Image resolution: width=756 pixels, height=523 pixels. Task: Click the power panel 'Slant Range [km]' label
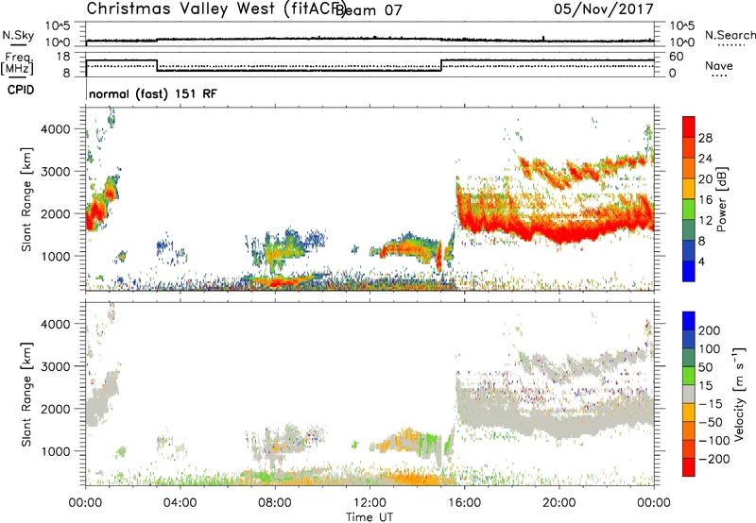pyautogui.click(x=26, y=199)
